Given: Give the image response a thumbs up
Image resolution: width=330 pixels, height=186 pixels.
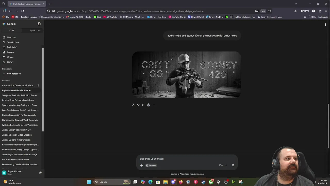Looking at the screenshot, I should 133,105.
